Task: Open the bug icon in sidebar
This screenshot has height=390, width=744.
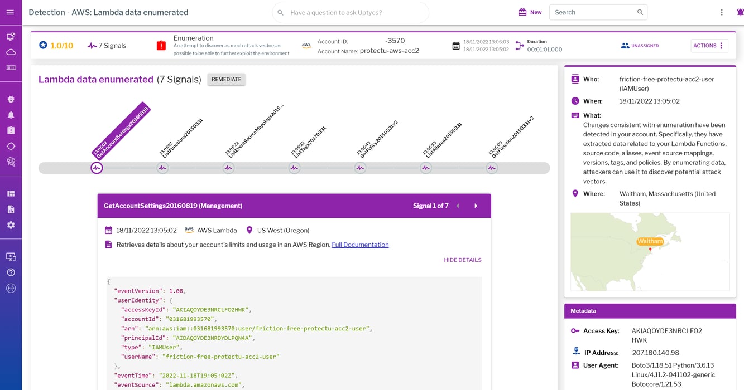Action: pos(11,99)
